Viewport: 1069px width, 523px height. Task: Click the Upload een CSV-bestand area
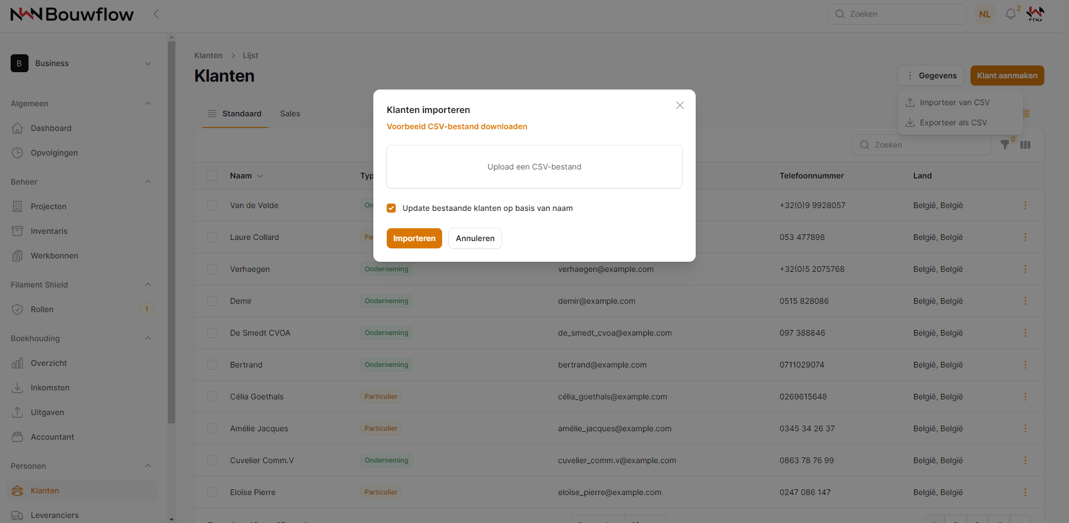tap(534, 167)
